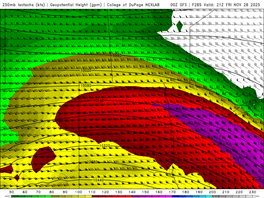The width and height of the screenshot is (264, 198).
Task: Pick the bright yellow swatch just before 110
Action: (x=88, y=196)
